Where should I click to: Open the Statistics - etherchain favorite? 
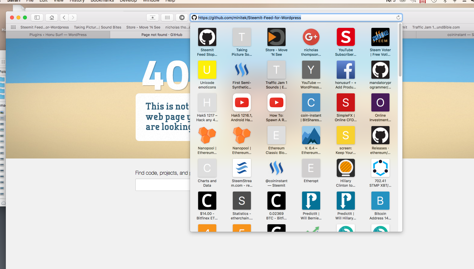[242, 201]
